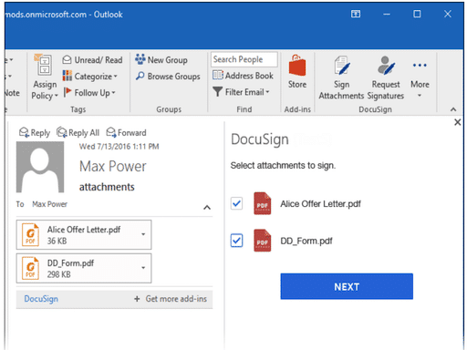Click the DocuSign add-in link

41,299
